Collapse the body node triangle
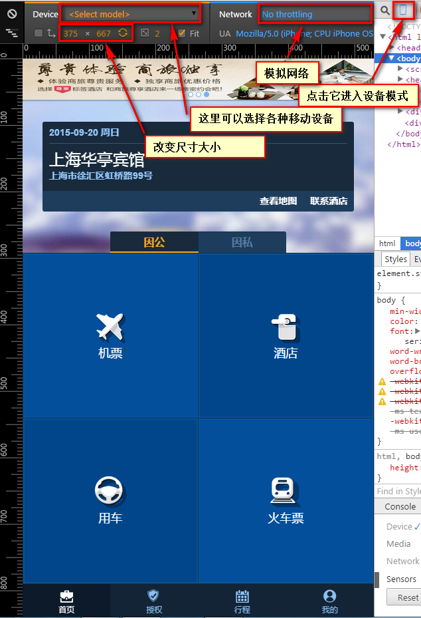This screenshot has height=618, width=421. coord(392,58)
